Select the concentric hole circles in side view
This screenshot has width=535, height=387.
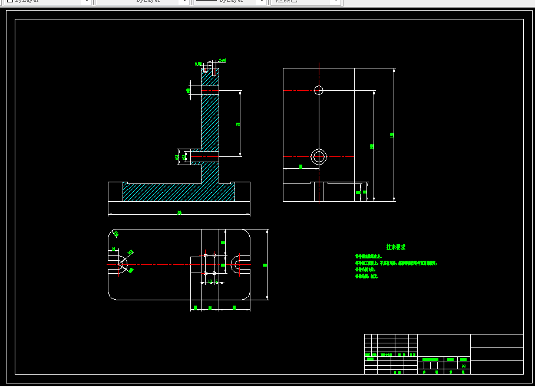tap(319, 157)
